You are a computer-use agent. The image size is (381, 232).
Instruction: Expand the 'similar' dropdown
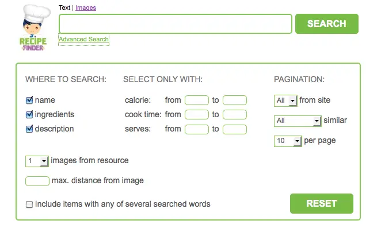[x=298, y=121]
